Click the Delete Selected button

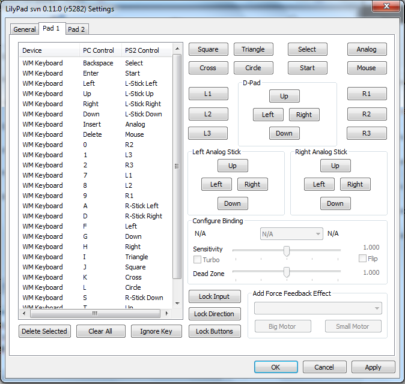44,331
